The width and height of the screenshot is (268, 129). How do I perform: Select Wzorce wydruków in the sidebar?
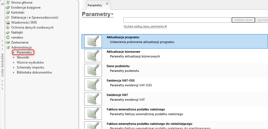[30, 62]
